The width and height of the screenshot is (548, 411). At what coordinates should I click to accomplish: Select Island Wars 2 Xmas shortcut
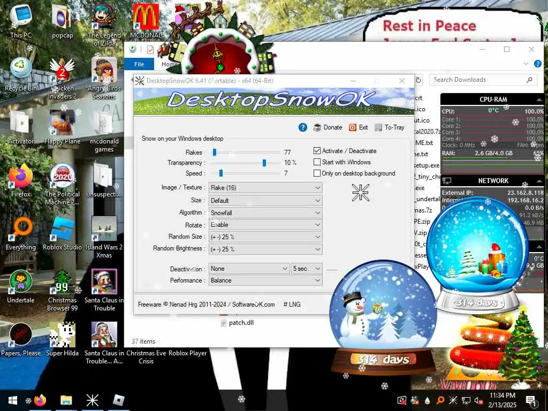pyautogui.click(x=104, y=238)
